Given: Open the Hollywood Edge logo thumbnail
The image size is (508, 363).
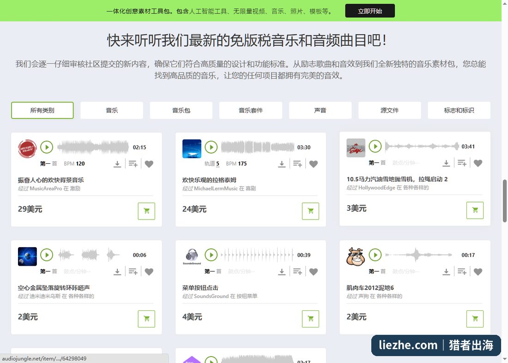Looking at the screenshot, I should pyautogui.click(x=356, y=148).
